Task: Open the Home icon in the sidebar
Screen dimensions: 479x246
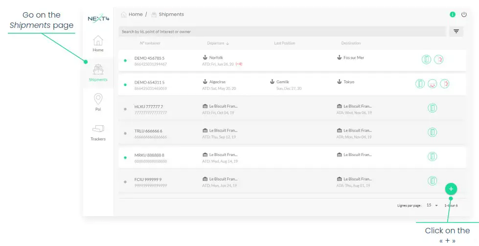Action: [x=98, y=41]
